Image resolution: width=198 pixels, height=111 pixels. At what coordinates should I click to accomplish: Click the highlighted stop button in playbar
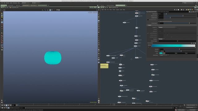coord(6,105)
